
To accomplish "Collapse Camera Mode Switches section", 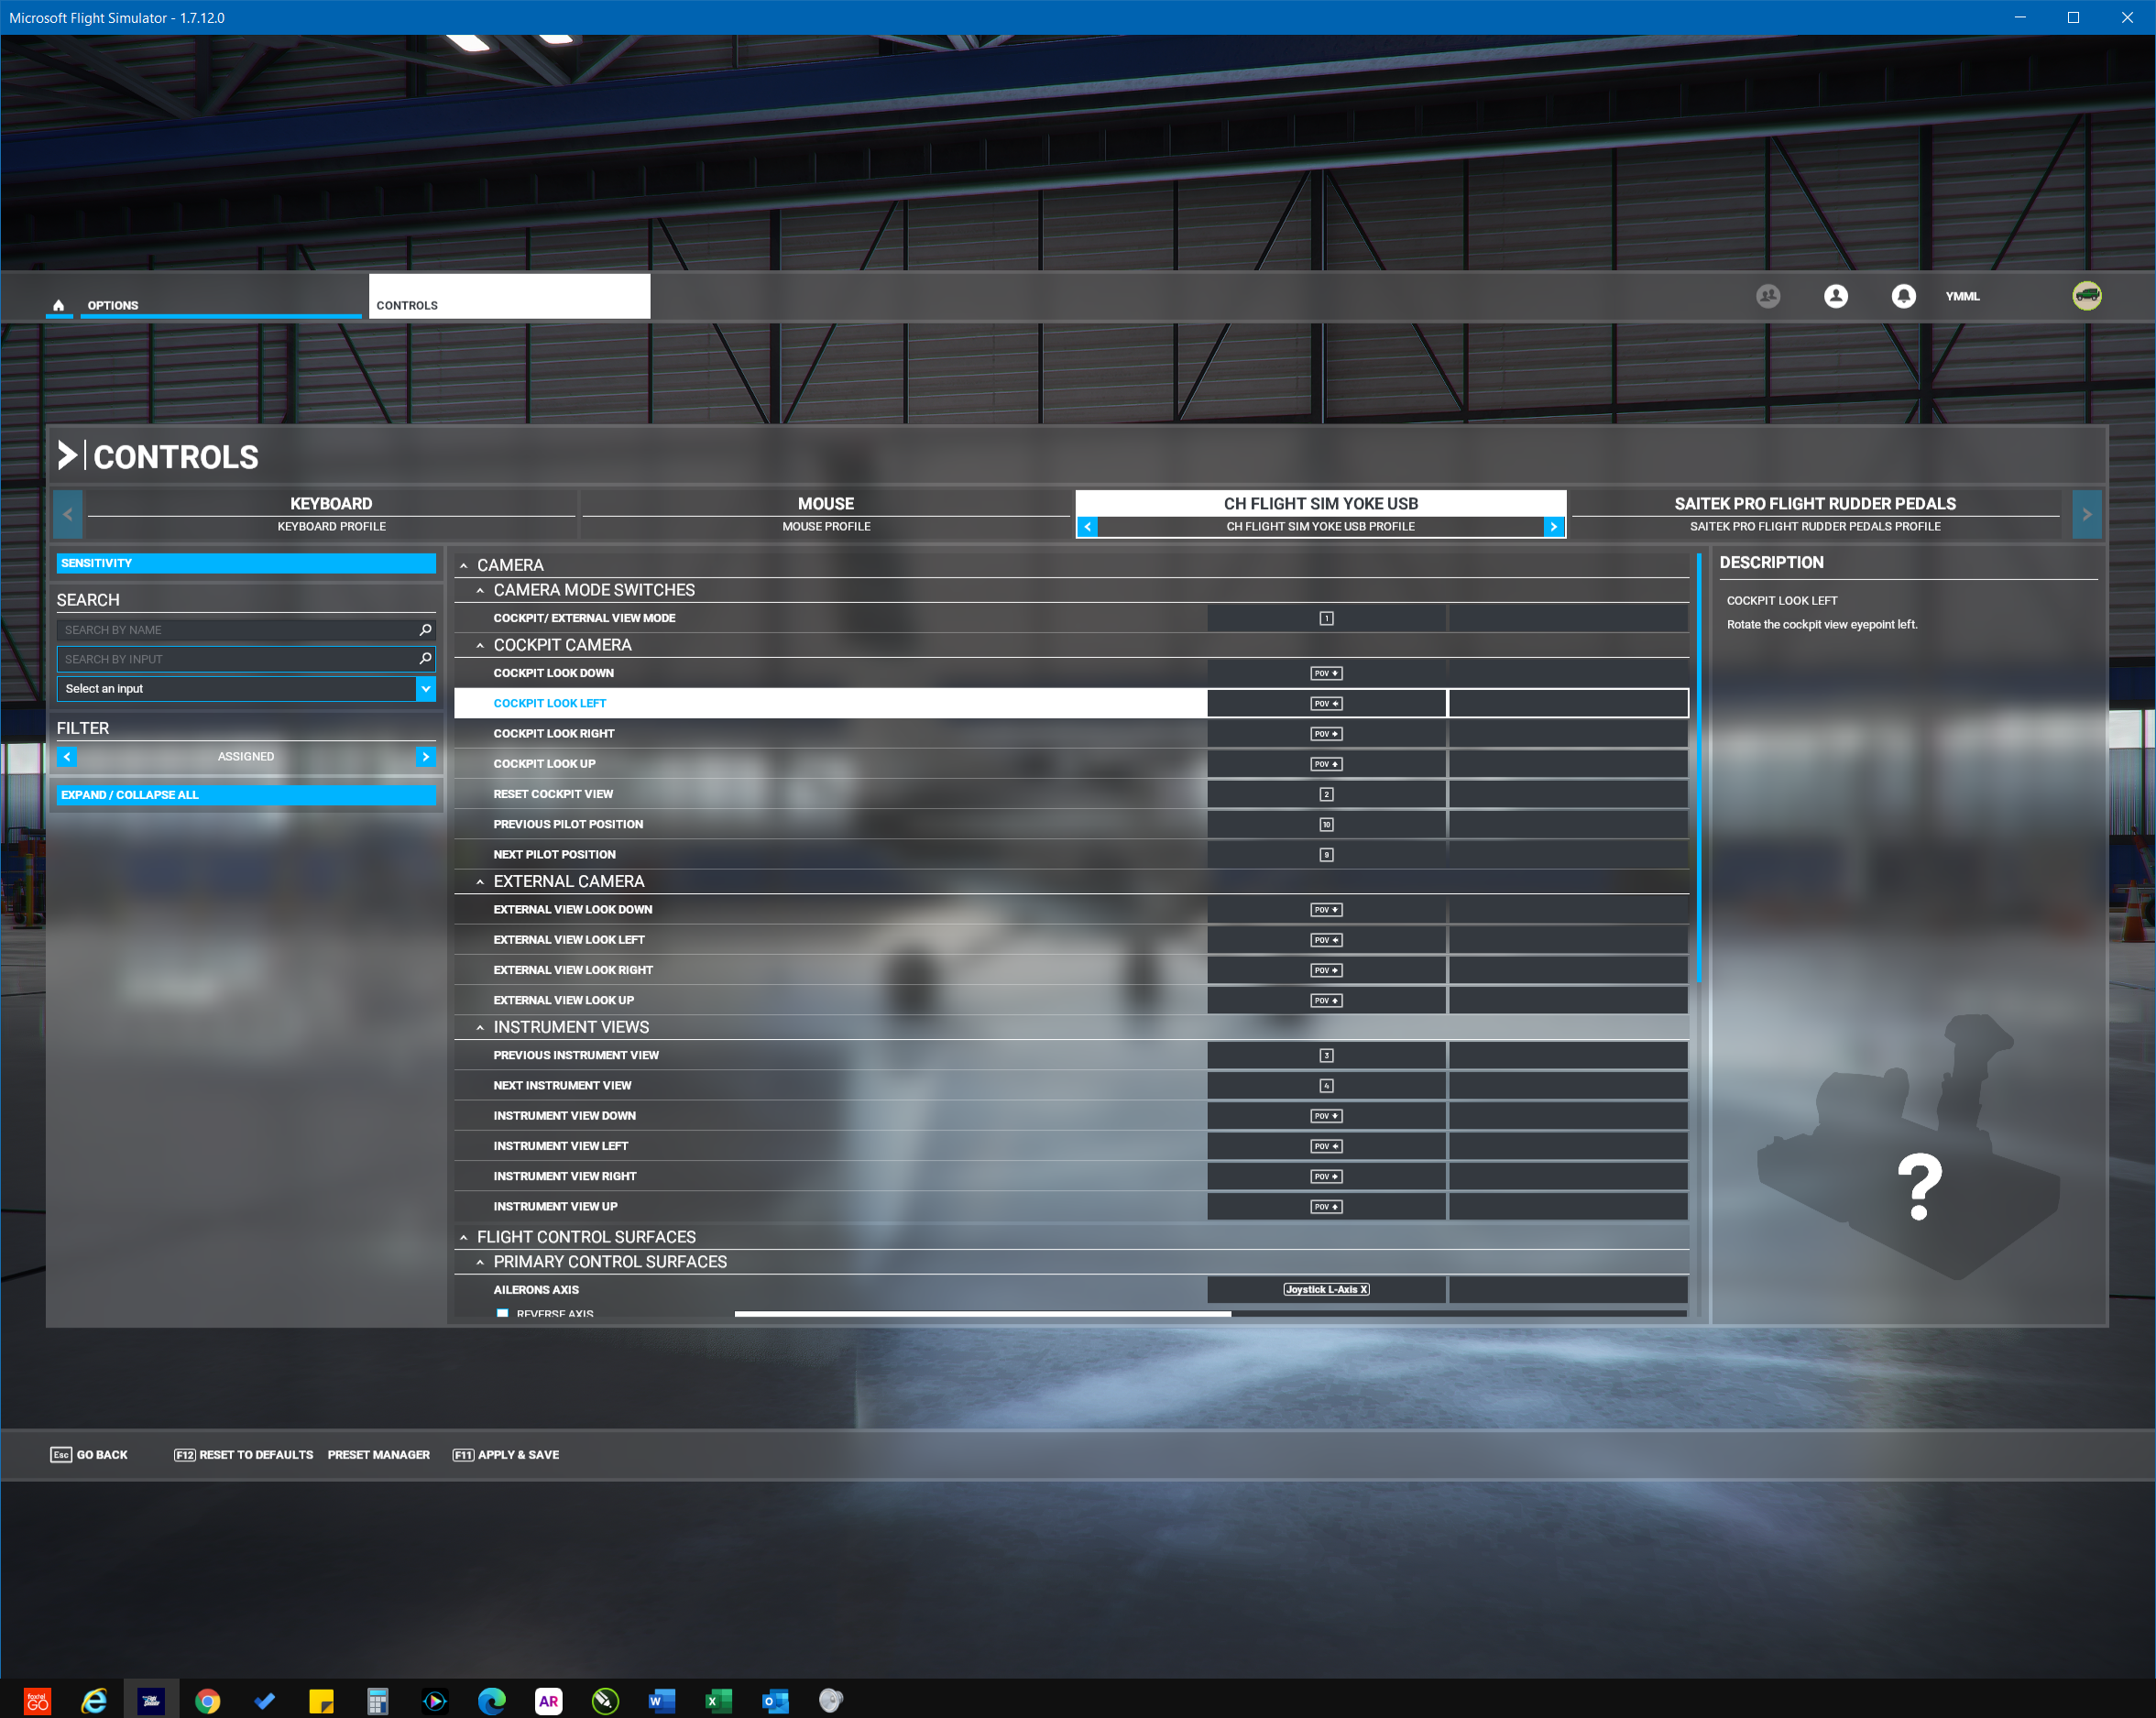I will tap(480, 591).
